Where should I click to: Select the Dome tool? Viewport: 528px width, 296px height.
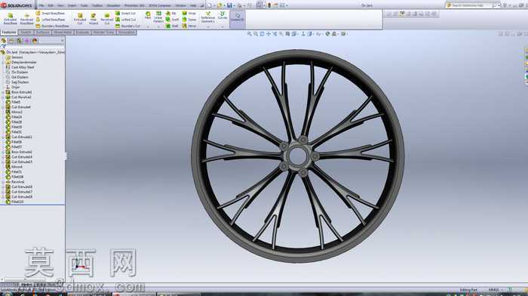click(x=189, y=20)
